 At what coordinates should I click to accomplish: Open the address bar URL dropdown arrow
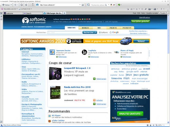(80, 5)
